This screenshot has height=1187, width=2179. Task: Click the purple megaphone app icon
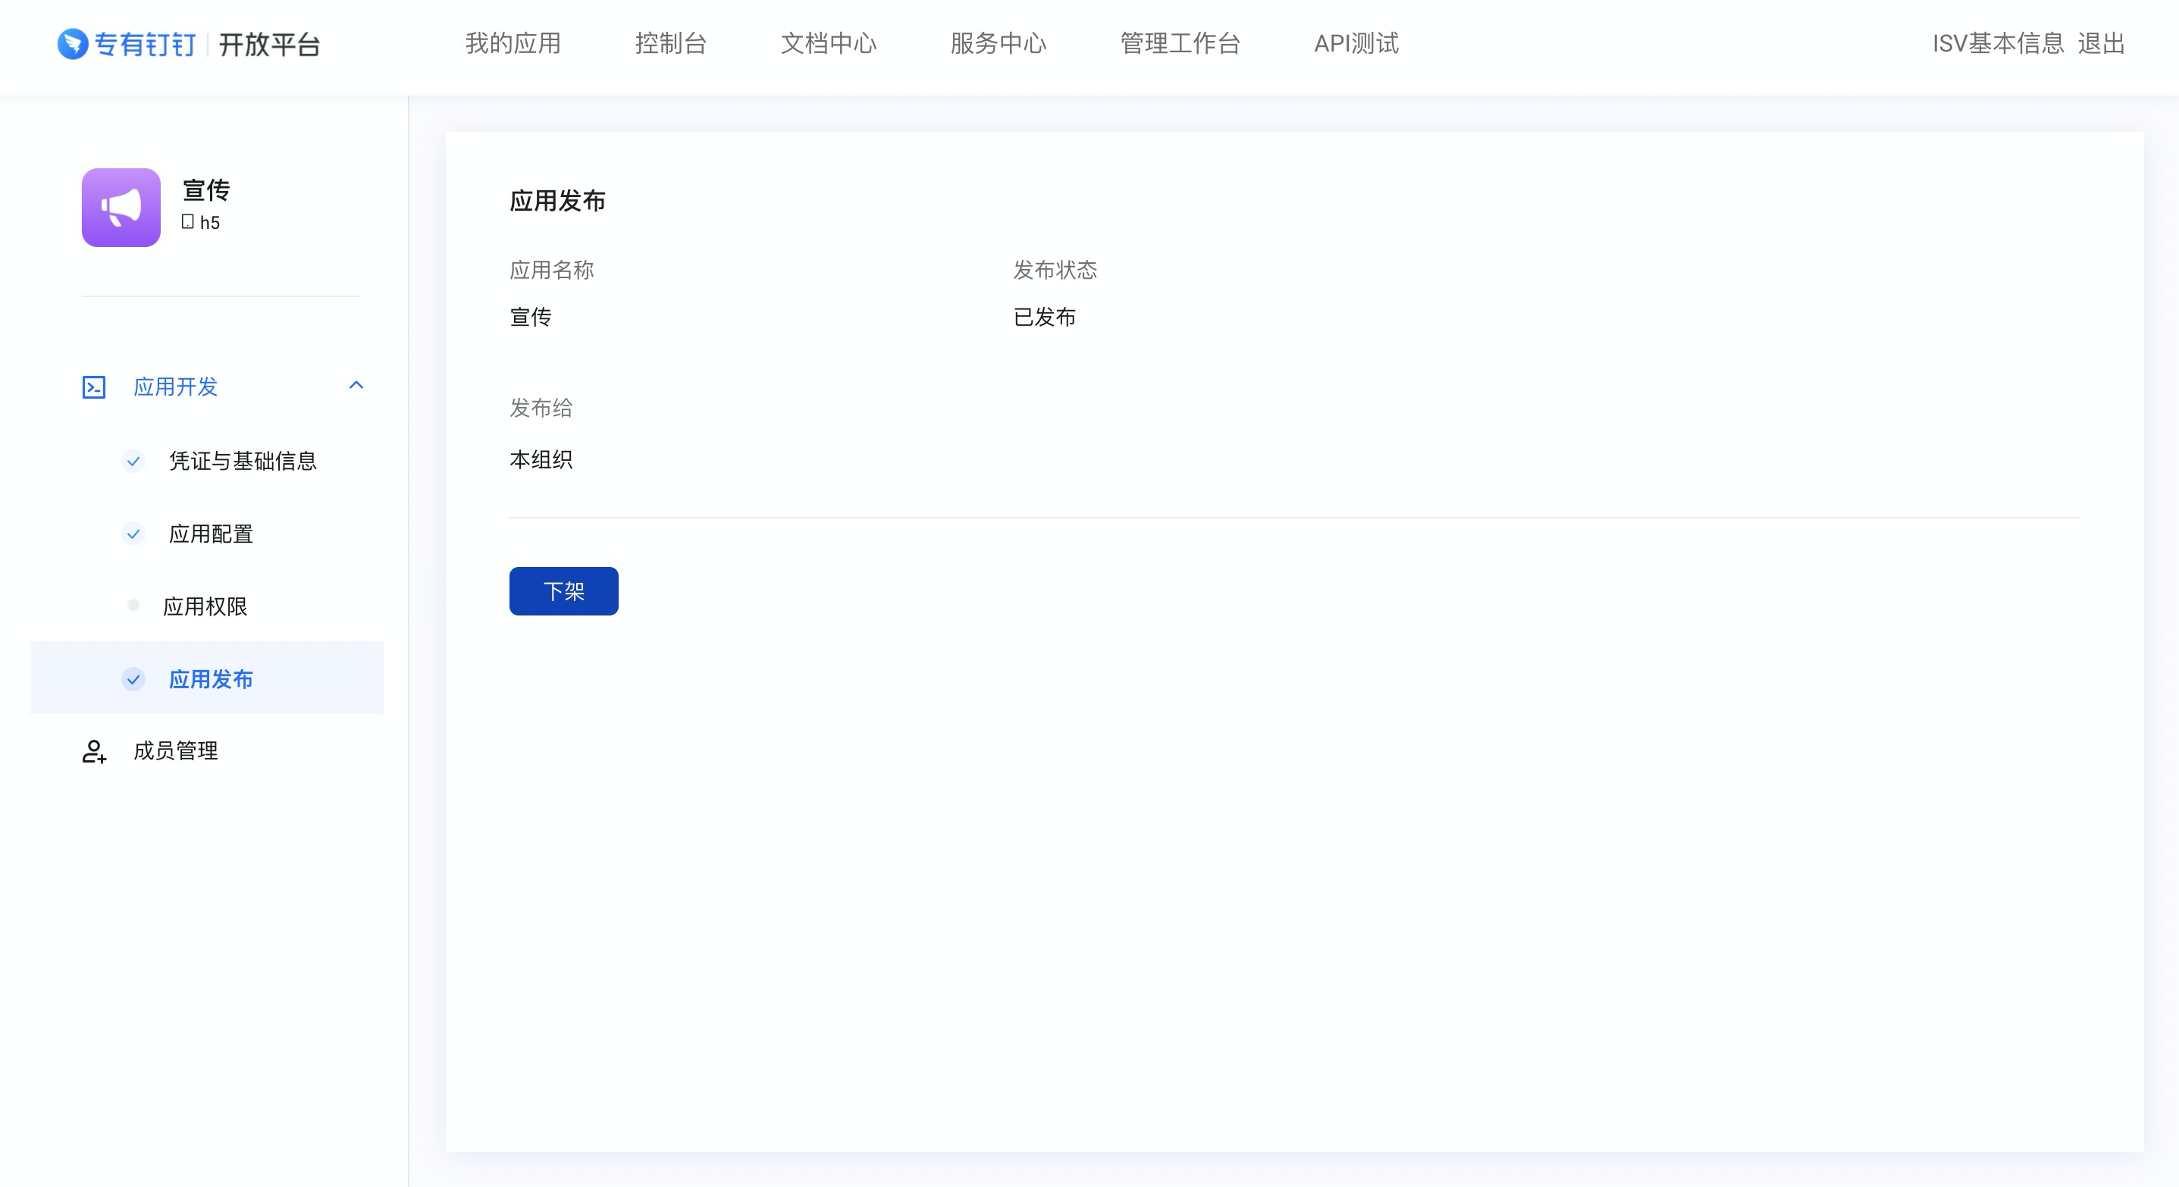(121, 207)
